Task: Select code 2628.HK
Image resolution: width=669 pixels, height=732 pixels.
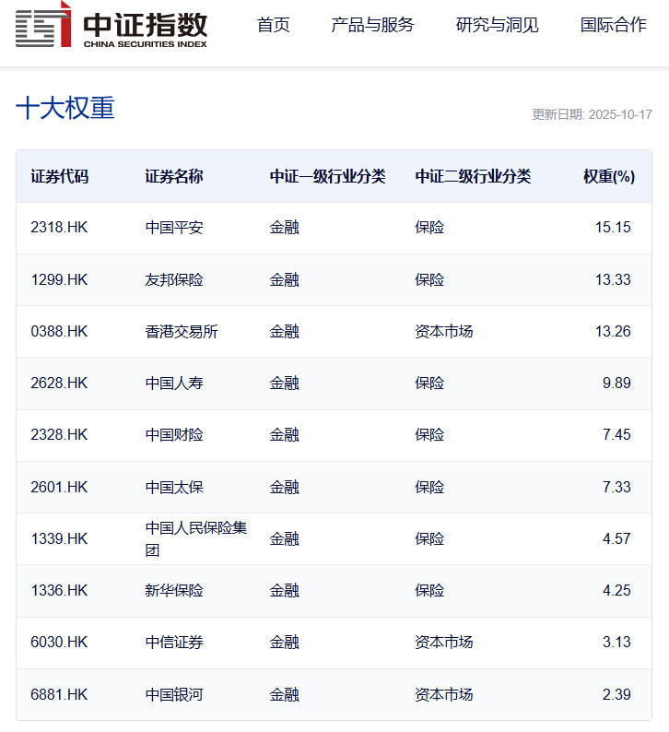Action: pyautogui.click(x=59, y=384)
